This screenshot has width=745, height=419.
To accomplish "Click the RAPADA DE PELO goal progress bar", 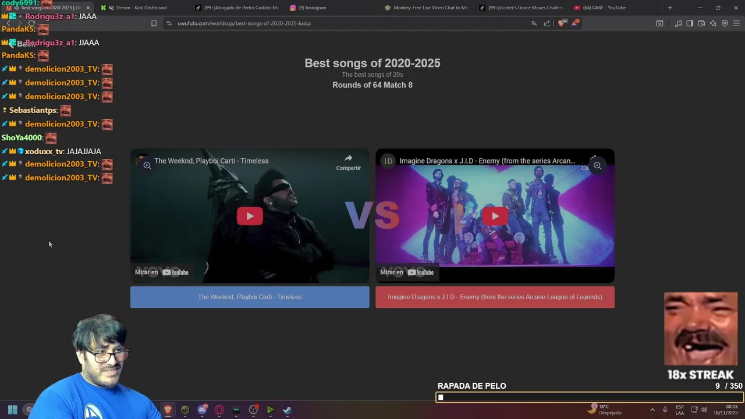I will click(x=589, y=397).
